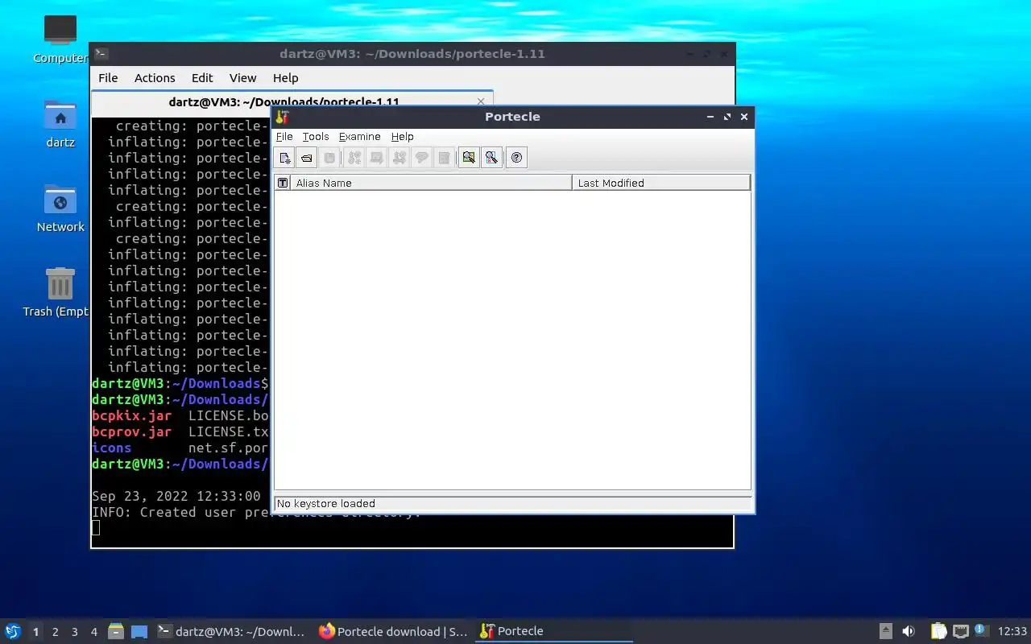This screenshot has height=644, width=1031.
Task: Switch to workspace 4
Action: [x=93, y=632]
